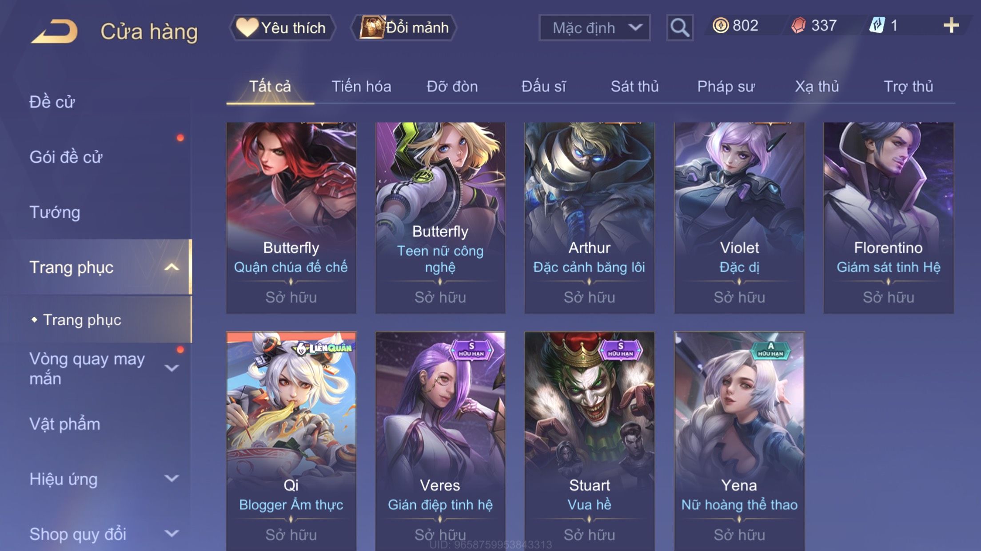Tap the back arrow icon
The height and width of the screenshot is (551, 981).
coord(54,31)
